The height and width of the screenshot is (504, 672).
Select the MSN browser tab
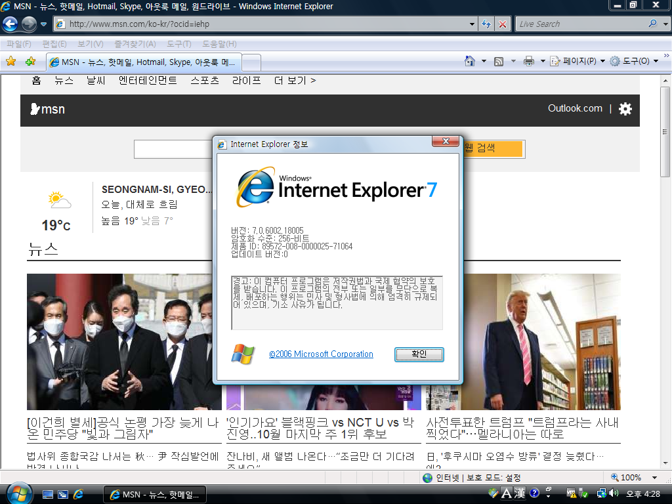(144, 62)
